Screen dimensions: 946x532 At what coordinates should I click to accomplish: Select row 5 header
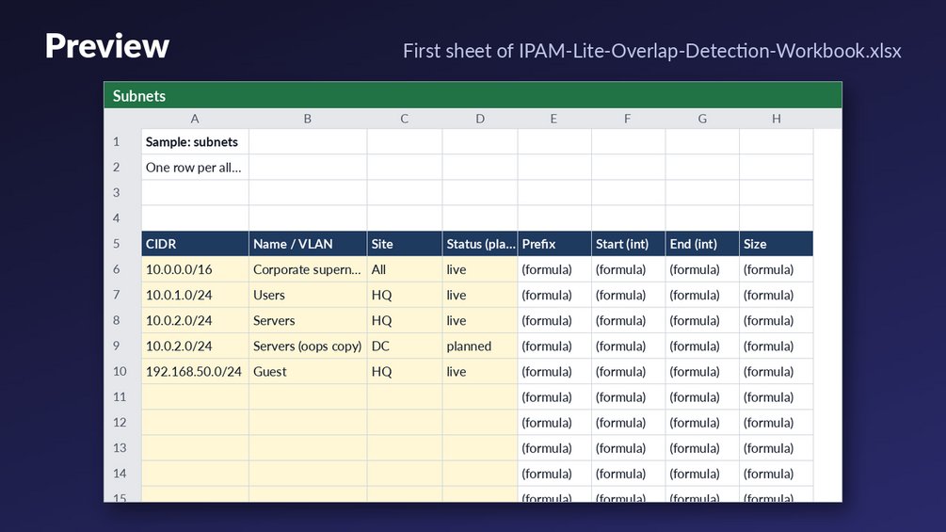(x=122, y=244)
